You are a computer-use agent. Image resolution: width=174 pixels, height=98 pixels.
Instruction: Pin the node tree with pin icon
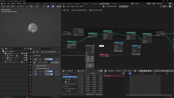[129, 7]
